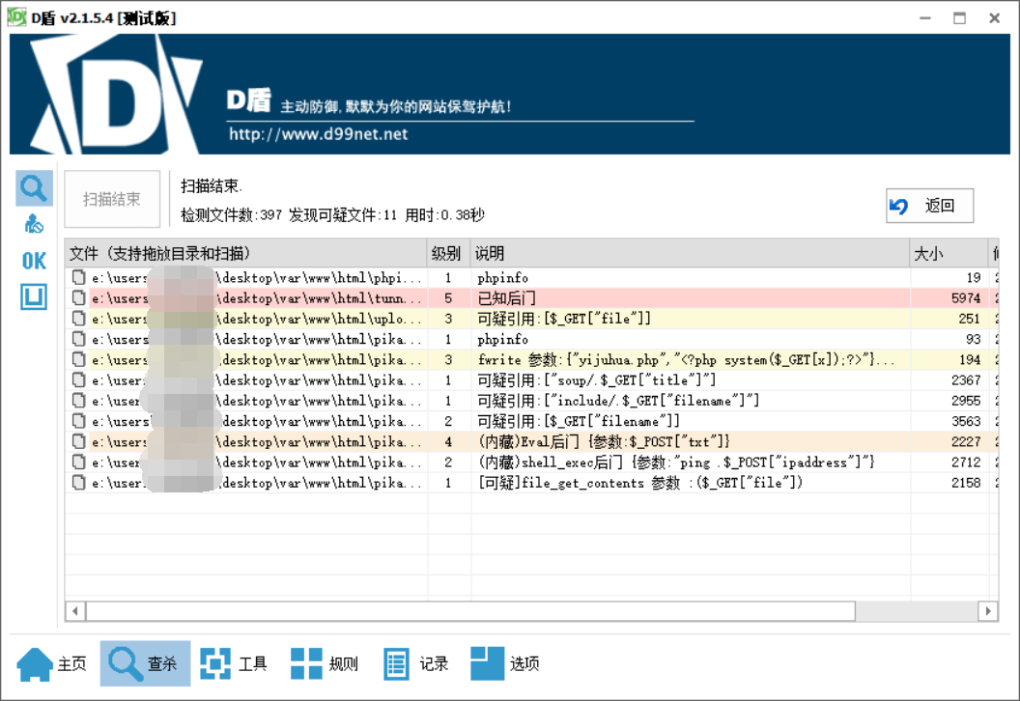
Task: Click the 扫描结束. status line text
Action: pos(212,186)
